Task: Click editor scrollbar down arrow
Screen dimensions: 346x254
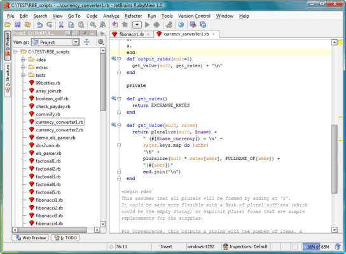Action: 335,230
